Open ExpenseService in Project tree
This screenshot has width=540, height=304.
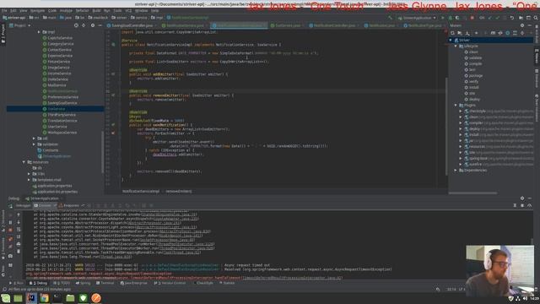click(57, 56)
